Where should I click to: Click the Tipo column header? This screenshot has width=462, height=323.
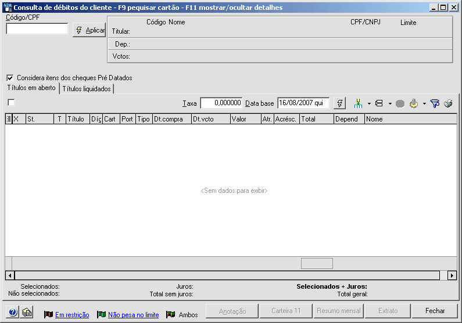click(144, 119)
